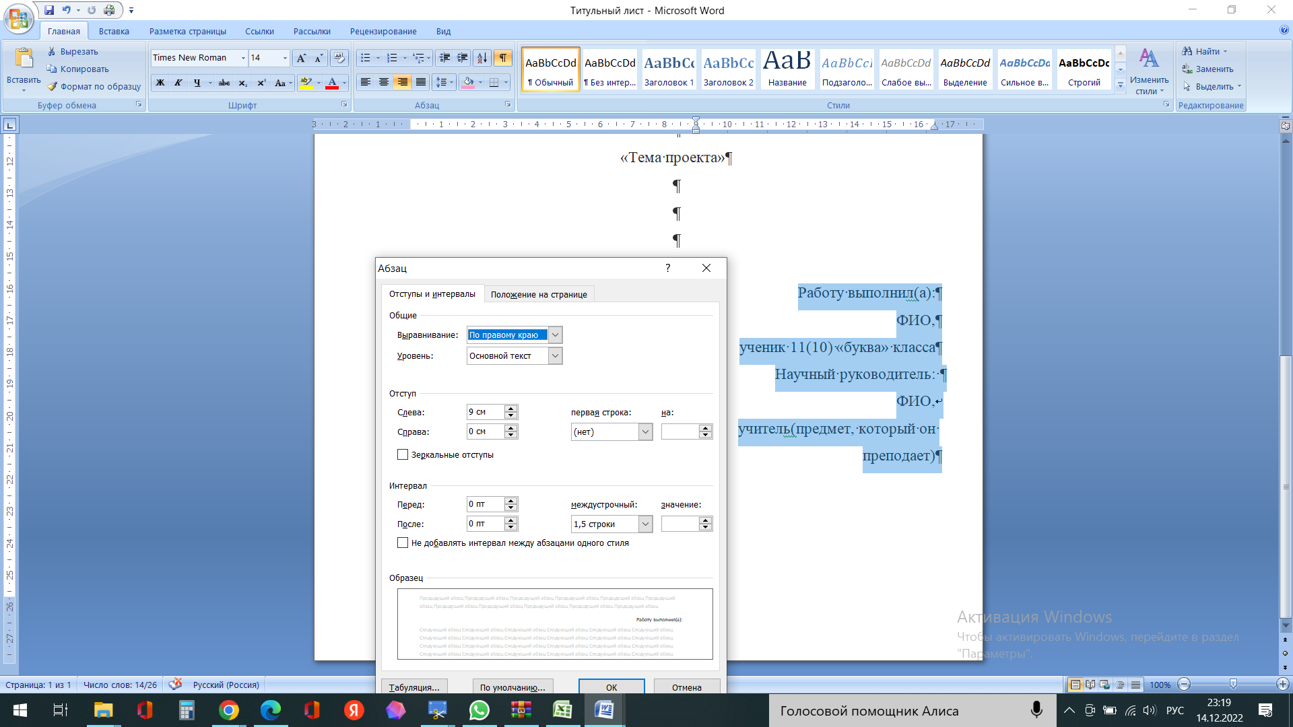Toggle the show paragraph marks icon
Screen dimensions: 1293x727
click(x=502, y=58)
